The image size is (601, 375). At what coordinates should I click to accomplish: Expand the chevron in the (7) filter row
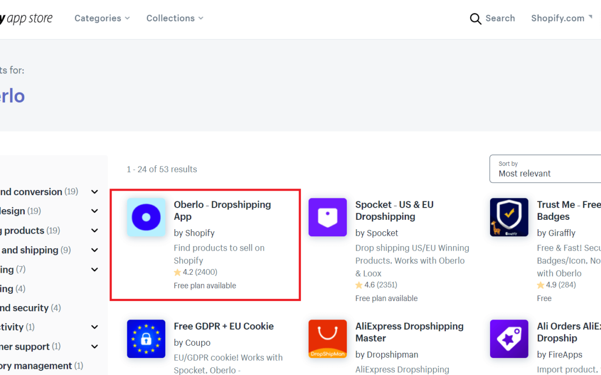[95, 270]
